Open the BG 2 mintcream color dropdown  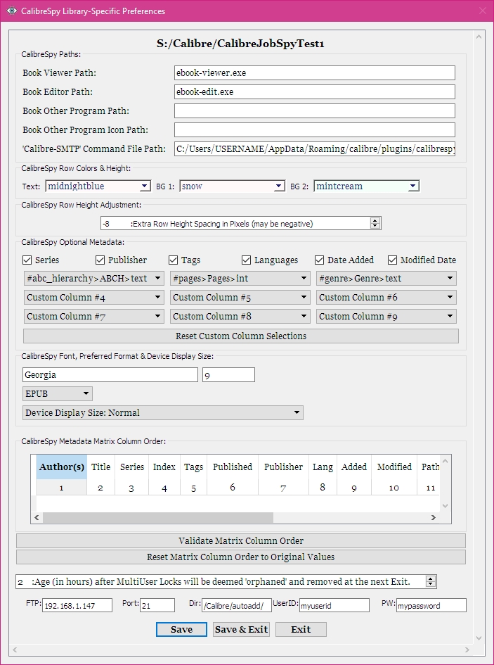point(367,186)
